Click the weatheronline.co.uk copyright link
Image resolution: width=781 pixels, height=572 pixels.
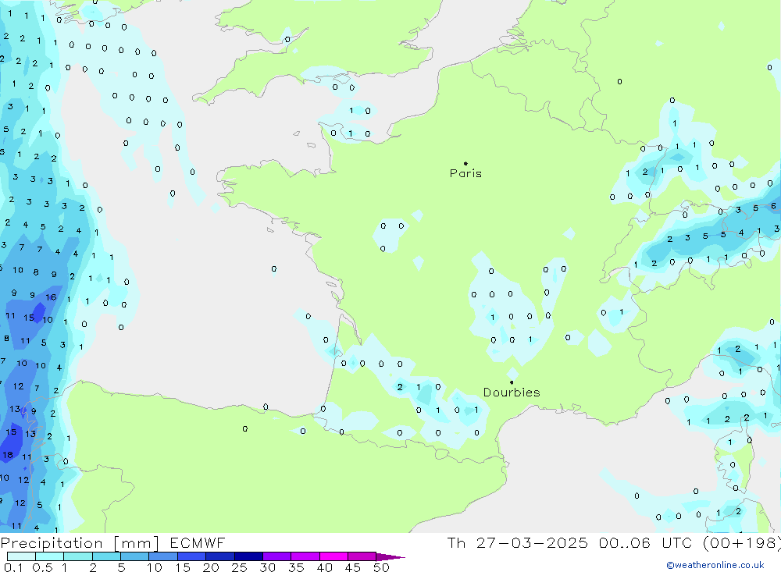pos(715,565)
